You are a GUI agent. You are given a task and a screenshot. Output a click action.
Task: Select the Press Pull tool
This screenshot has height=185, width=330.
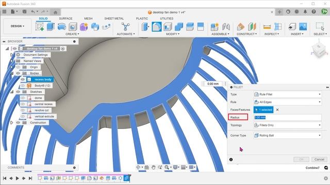(x=145, y=27)
